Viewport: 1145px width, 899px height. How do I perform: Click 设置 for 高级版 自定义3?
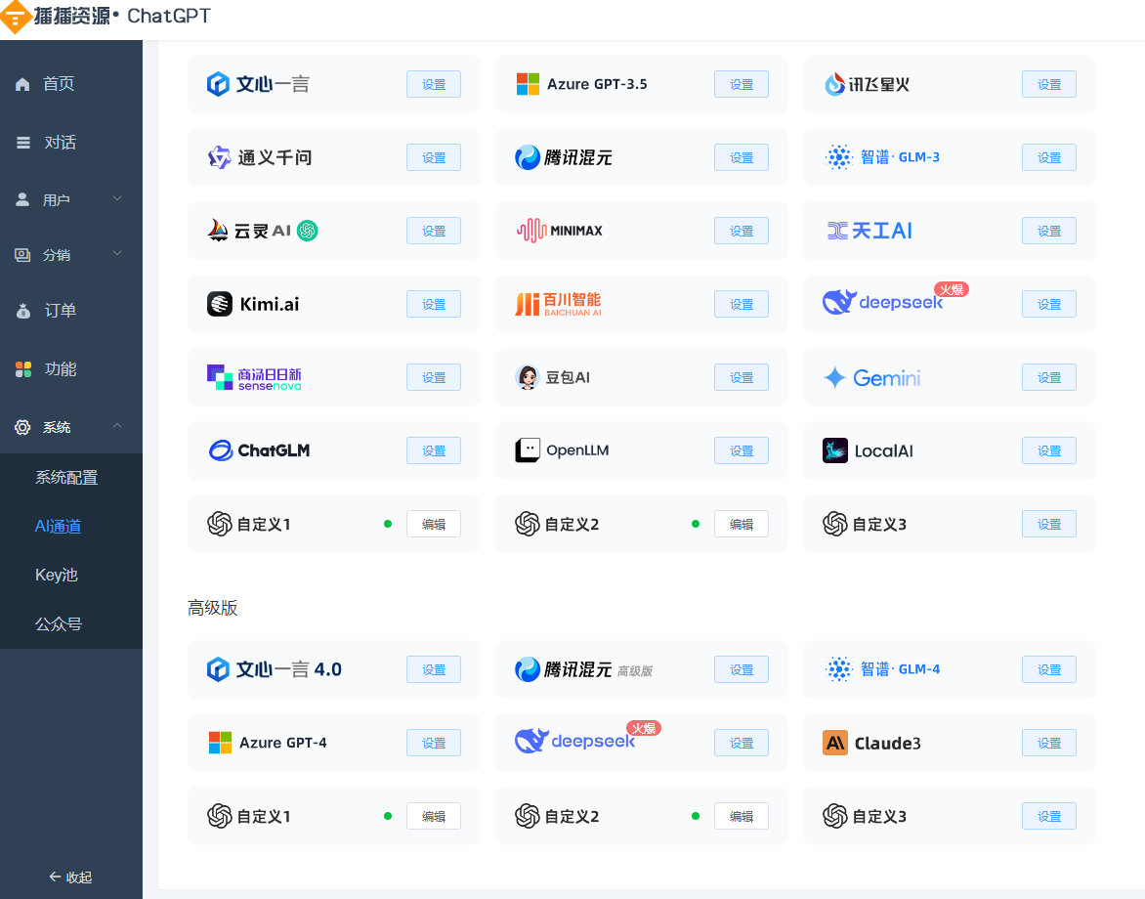1049,816
